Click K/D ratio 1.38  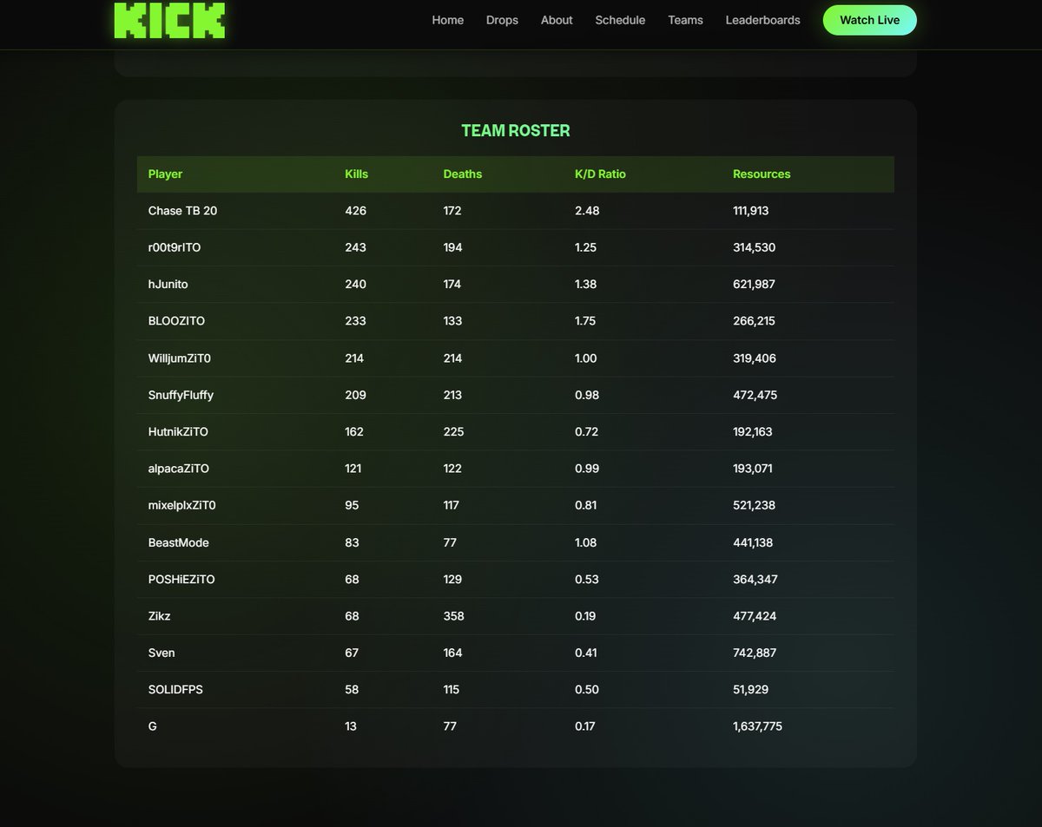pos(586,285)
